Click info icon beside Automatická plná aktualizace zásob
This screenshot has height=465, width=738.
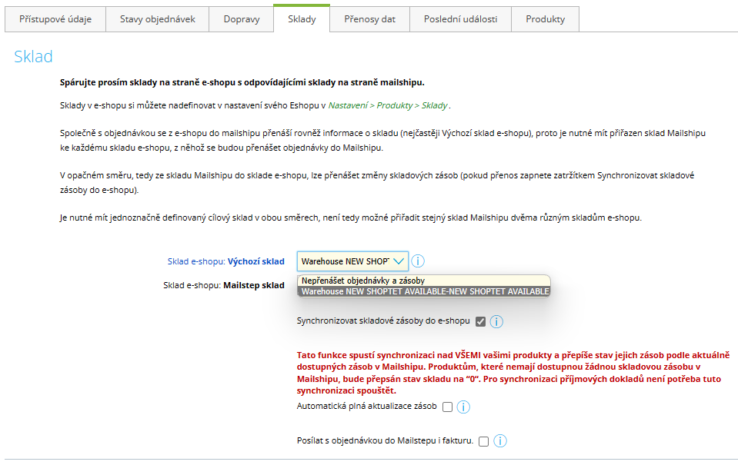point(463,407)
